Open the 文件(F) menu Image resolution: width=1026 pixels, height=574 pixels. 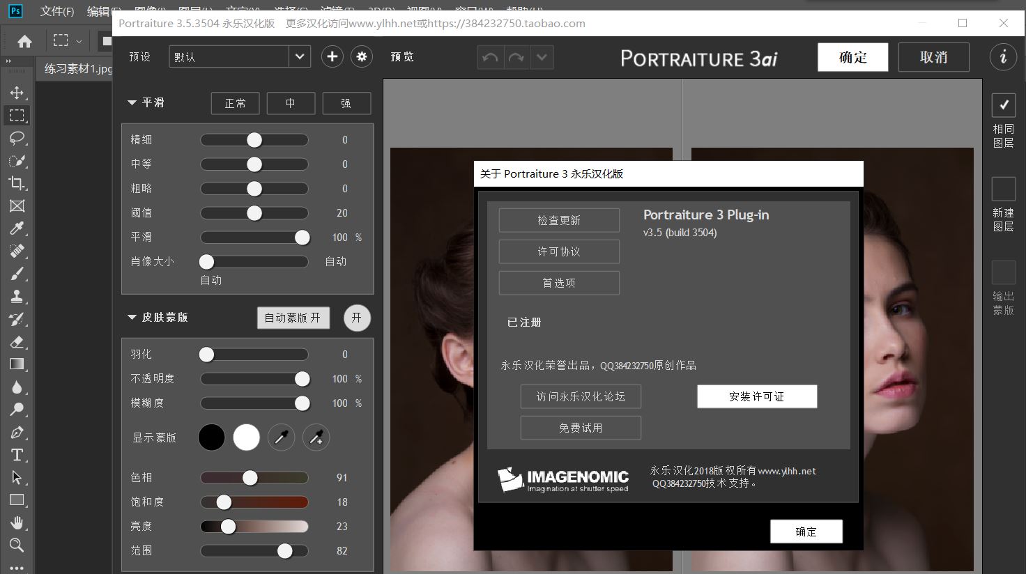pos(57,11)
